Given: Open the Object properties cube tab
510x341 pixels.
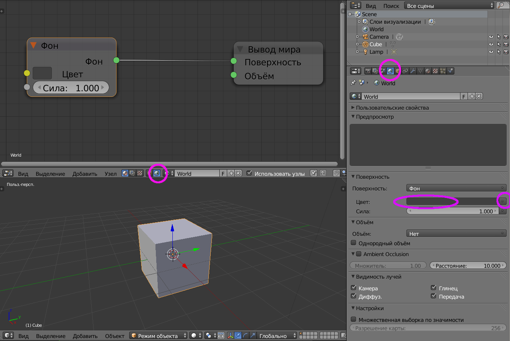Looking at the screenshot, I should 398,71.
